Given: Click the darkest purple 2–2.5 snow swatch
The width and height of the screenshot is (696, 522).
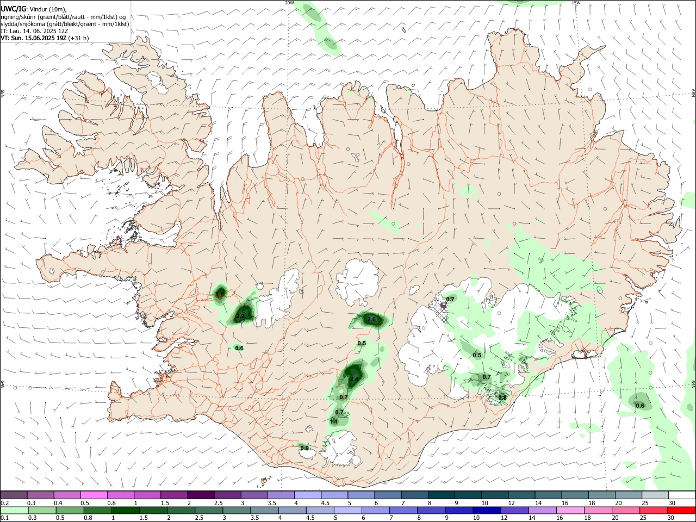Looking at the screenshot, I should coord(200,495).
